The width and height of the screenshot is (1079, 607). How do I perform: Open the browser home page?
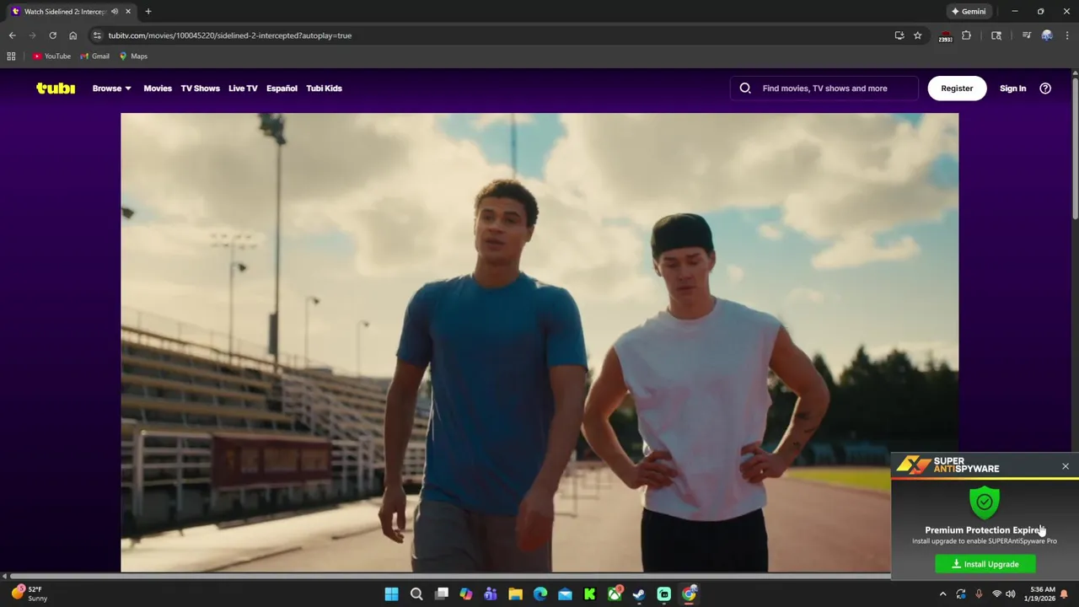pyautogui.click(x=72, y=35)
